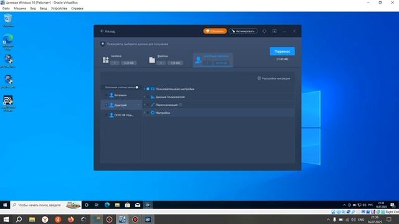The width and height of the screenshot is (399, 224).
Task: Open Mail in guest taskbar
Action: (138, 205)
